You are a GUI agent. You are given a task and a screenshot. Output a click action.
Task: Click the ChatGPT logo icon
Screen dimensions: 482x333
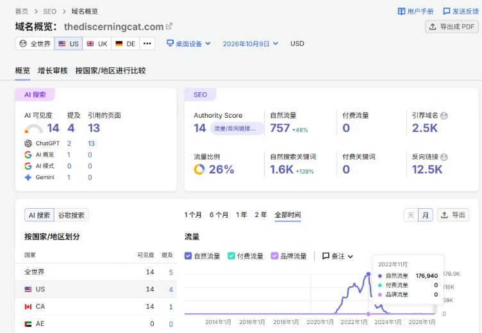click(x=28, y=143)
